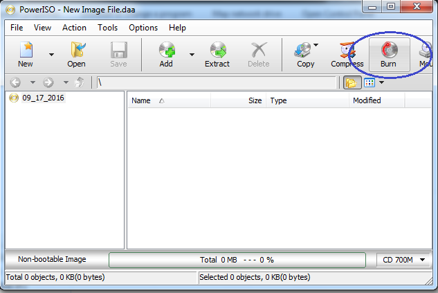Go back with the Back arrow icon
The height and width of the screenshot is (293, 438).
pos(15,82)
